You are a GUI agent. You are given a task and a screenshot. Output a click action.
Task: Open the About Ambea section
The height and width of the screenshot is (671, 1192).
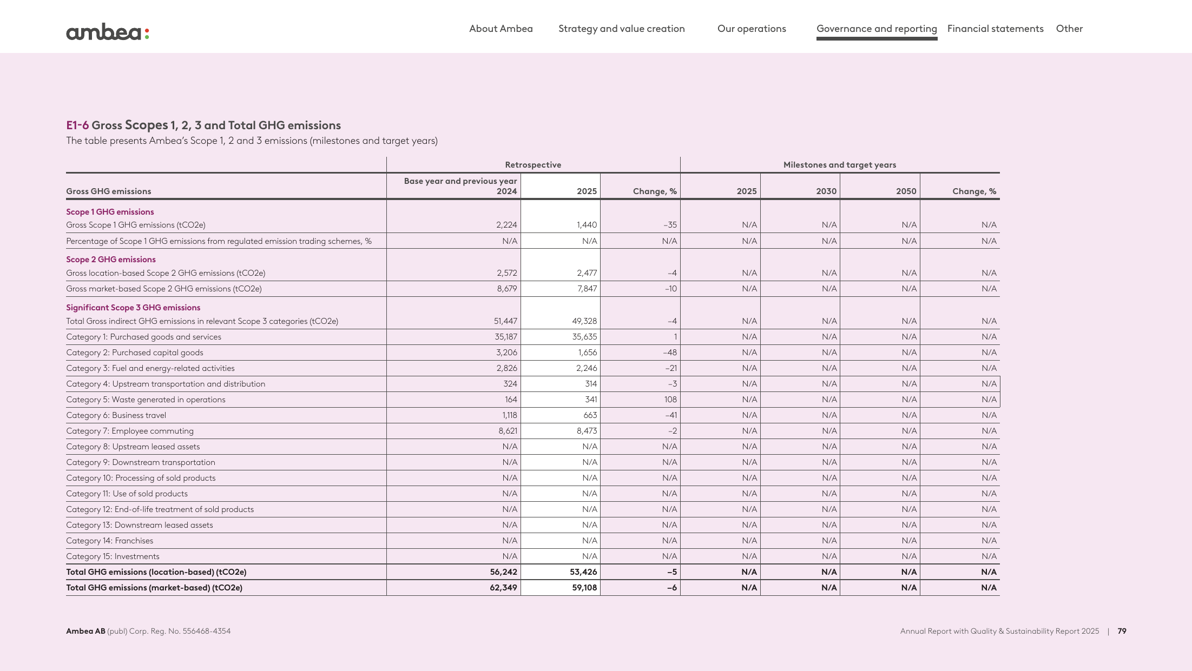pos(500,29)
